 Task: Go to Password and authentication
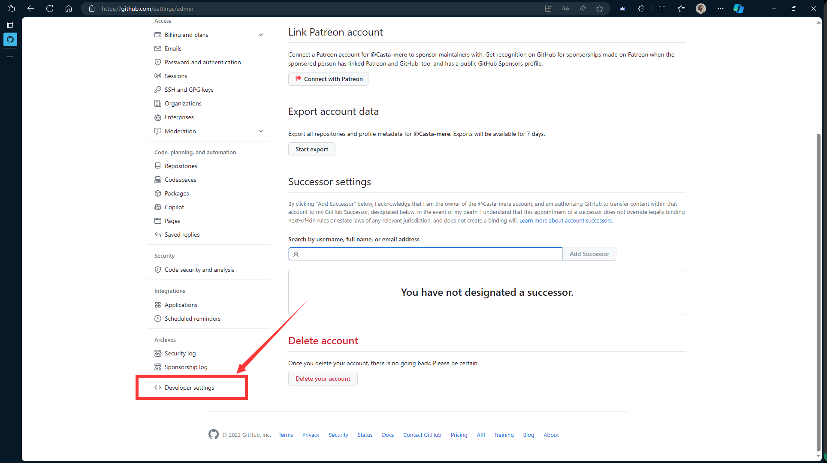[202, 62]
